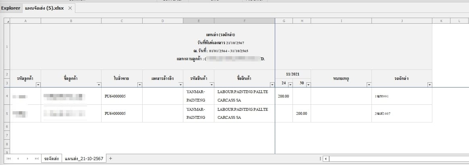
Task: Click the horizontal scrollbar left arrow
Action: pyautogui.click(x=326, y=159)
